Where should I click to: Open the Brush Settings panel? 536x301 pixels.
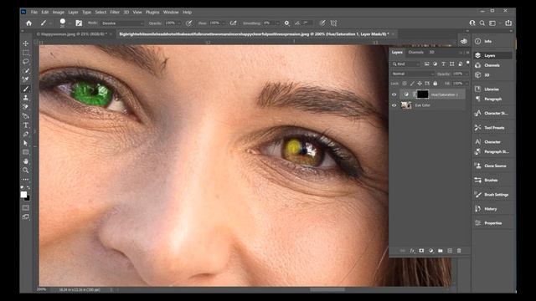496,195
